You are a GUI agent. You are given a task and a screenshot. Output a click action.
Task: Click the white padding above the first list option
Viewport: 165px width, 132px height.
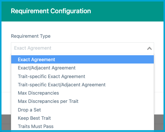tap(82, 55)
